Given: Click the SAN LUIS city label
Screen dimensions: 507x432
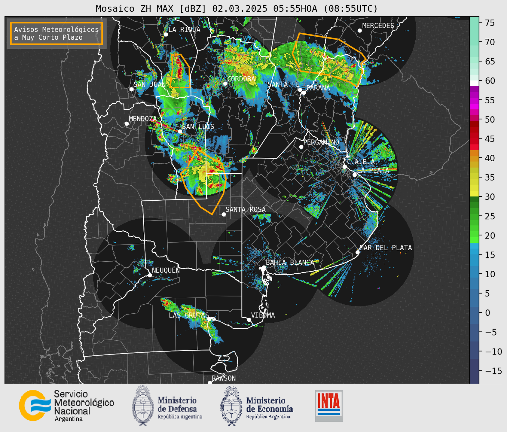Looking at the screenshot, I should [198, 126].
